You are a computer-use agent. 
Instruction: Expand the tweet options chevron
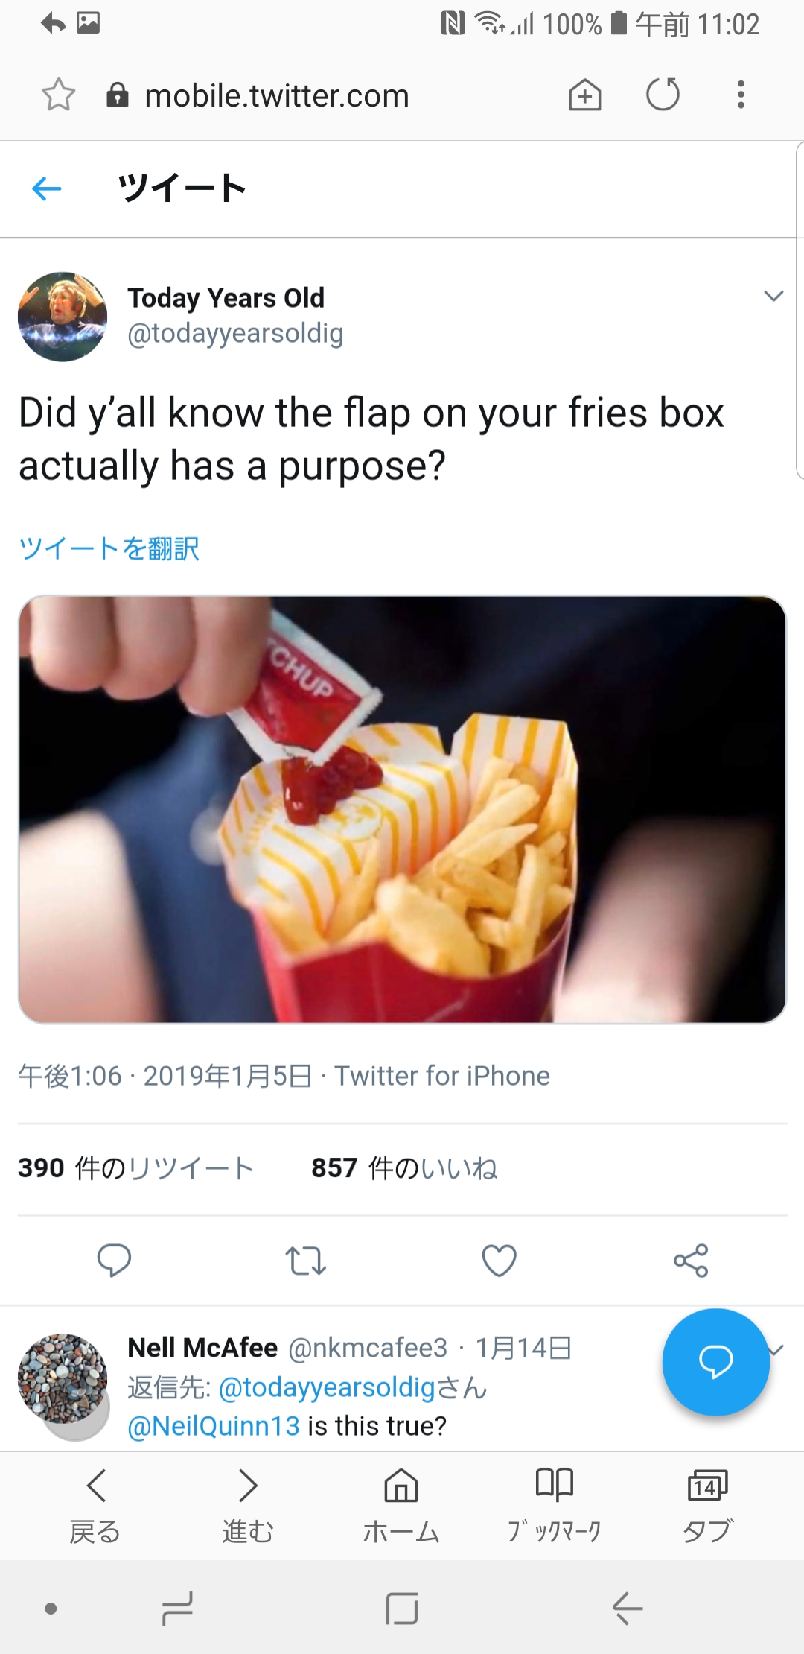pyautogui.click(x=773, y=297)
